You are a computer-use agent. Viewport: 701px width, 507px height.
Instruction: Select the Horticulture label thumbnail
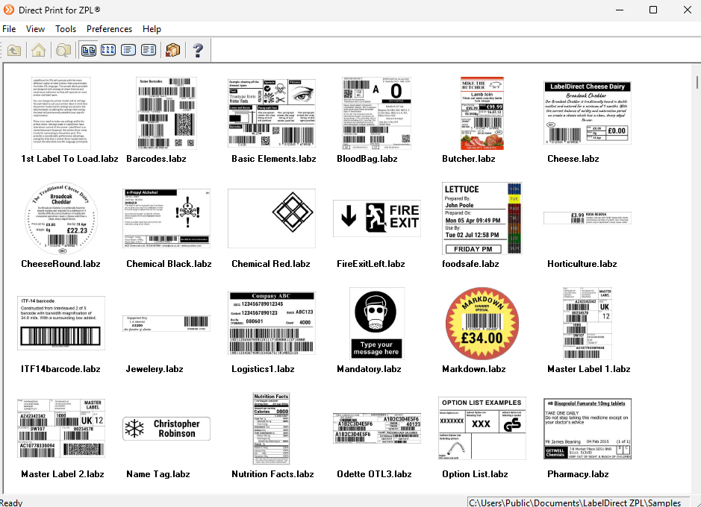point(588,218)
